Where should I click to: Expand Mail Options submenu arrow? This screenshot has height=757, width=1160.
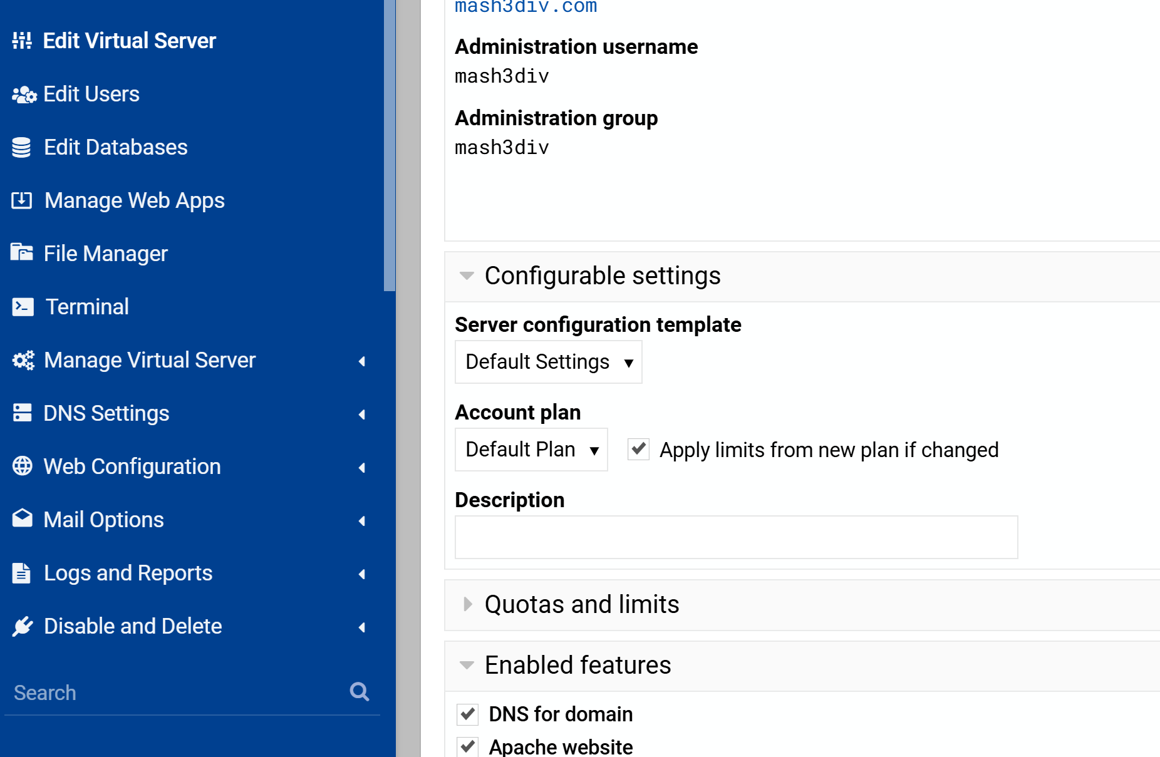coord(362,521)
